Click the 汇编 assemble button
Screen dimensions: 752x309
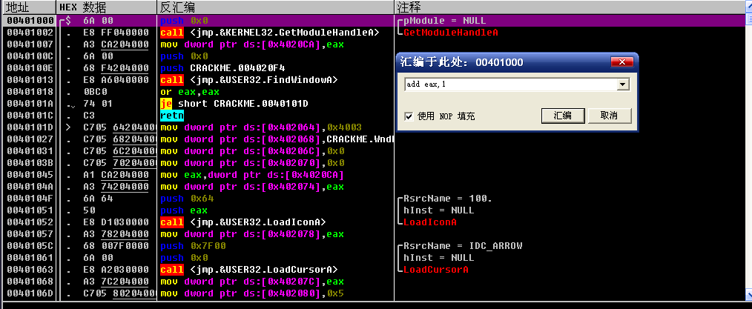pyautogui.click(x=563, y=116)
